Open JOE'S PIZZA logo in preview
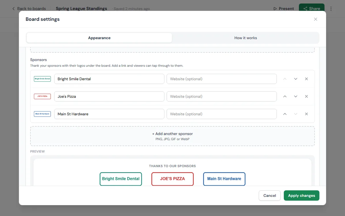 (172, 179)
